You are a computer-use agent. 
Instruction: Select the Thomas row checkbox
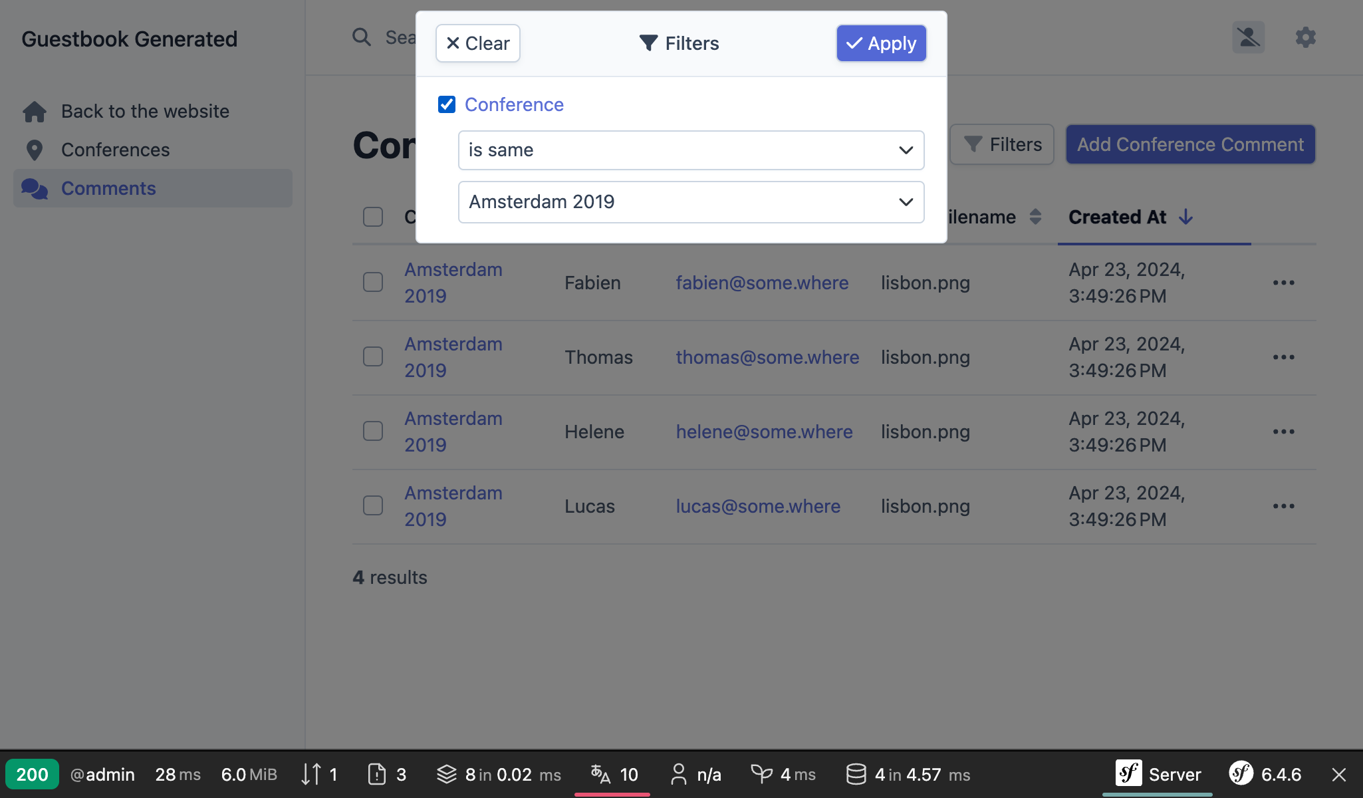tap(373, 357)
